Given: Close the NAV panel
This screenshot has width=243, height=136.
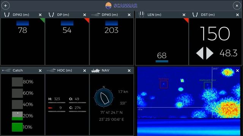Looking at the screenshot, I should click(129, 71).
